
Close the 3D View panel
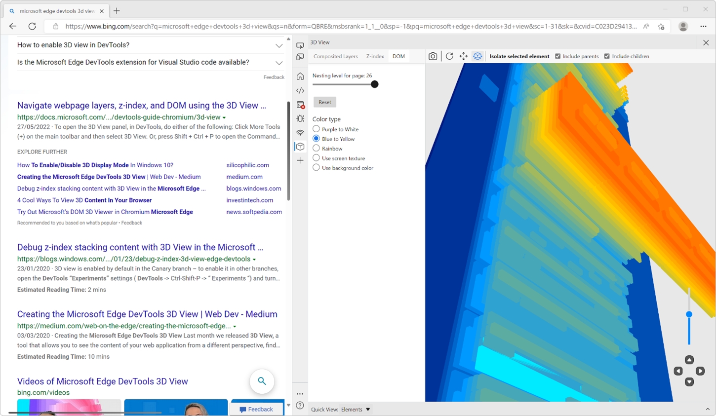[706, 43]
